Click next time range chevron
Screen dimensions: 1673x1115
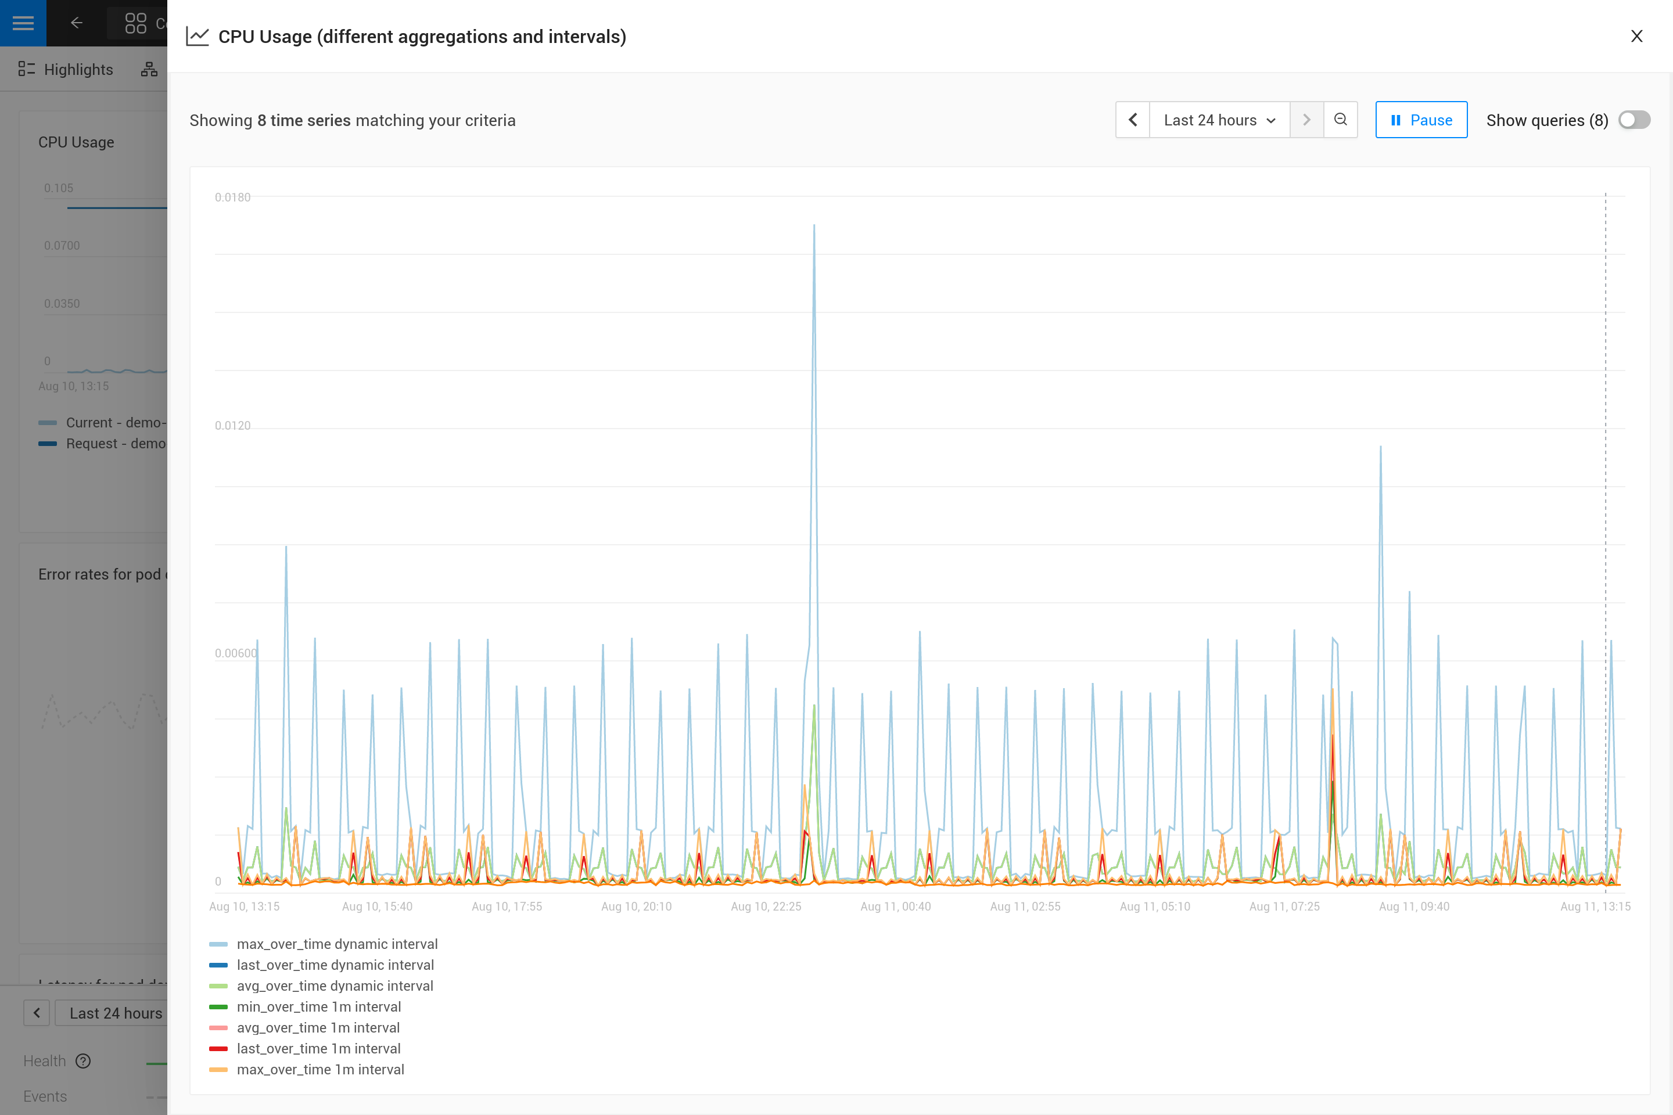[x=1306, y=120]
